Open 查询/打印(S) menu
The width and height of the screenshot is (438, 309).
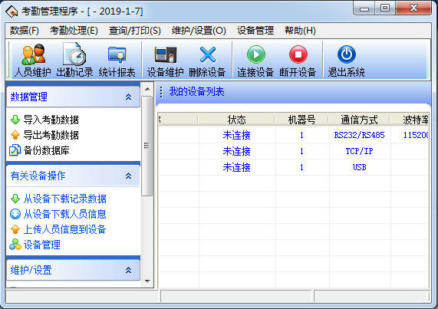[135, 31]
